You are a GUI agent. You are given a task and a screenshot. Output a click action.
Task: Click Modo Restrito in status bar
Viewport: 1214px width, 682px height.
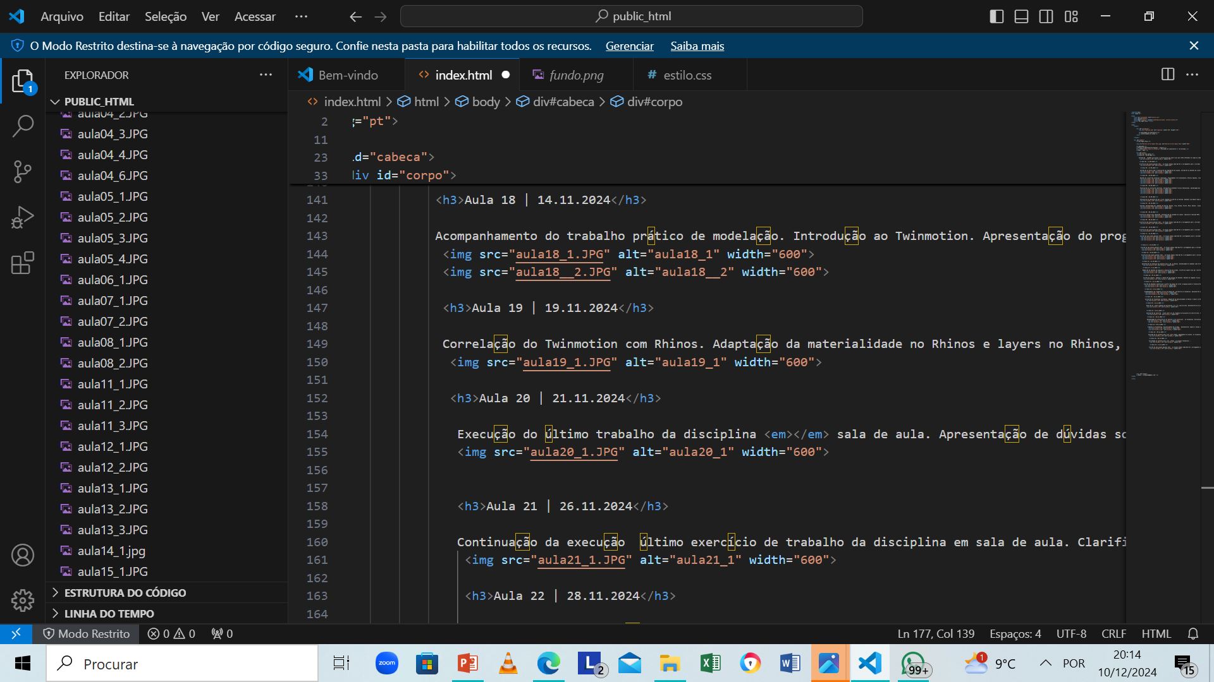tap(86, 633)
